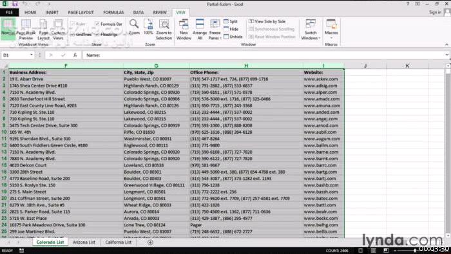
Task: Open the INSERT tab
Action: pos(52,12)
